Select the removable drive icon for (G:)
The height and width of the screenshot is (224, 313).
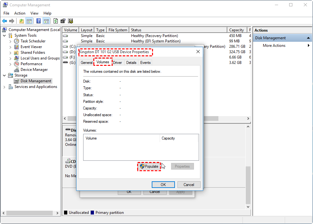pos(65,62)
